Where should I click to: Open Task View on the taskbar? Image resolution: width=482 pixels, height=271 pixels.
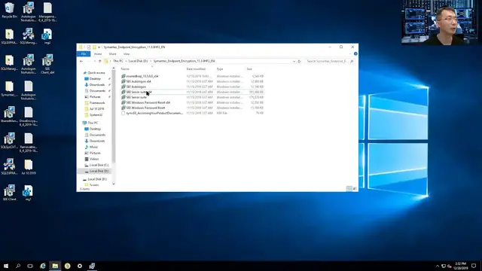point(30,266)
